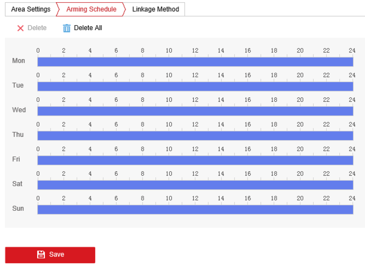The width and height of the screenshot is (365, 268).
Task: Click the floppy disk save icon
Action: click(x=41, y=255)
